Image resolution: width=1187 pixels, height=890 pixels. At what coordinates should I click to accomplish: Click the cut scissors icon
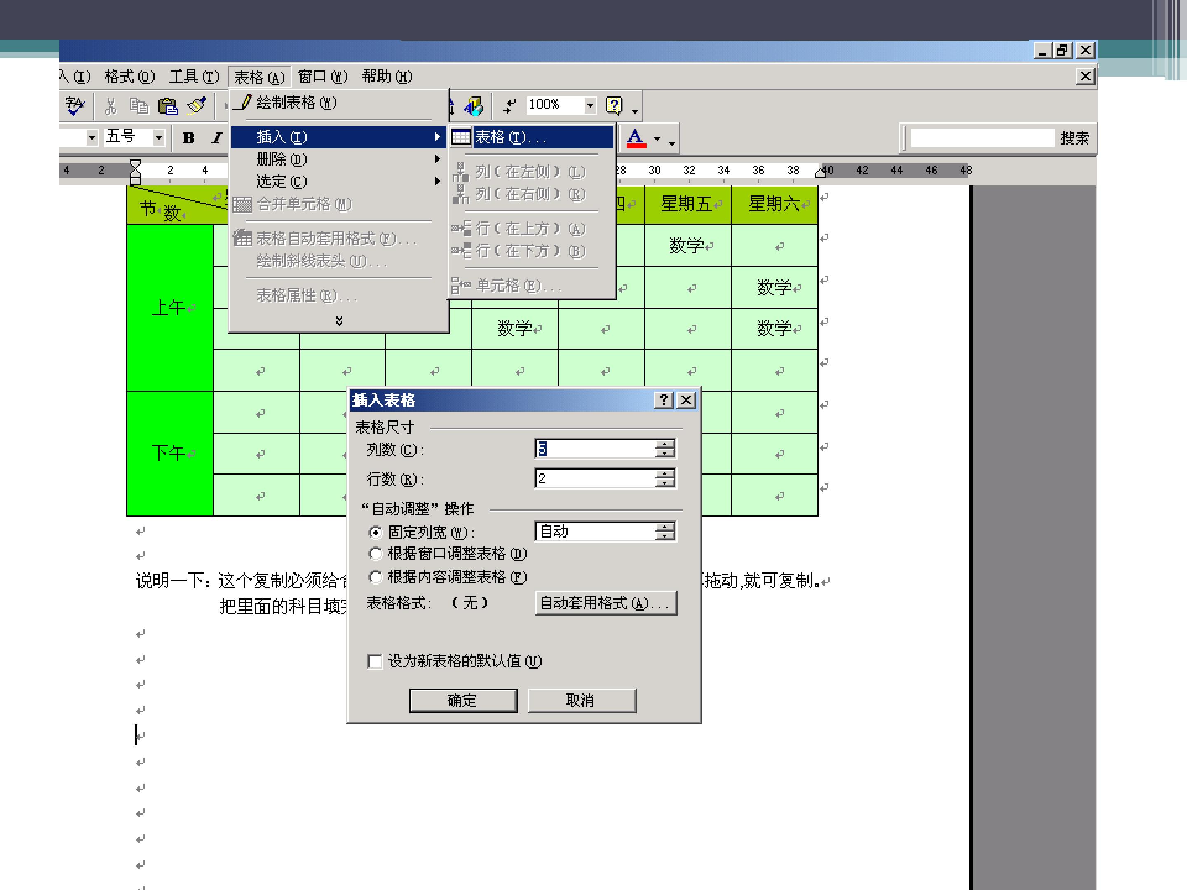point(110,105)
